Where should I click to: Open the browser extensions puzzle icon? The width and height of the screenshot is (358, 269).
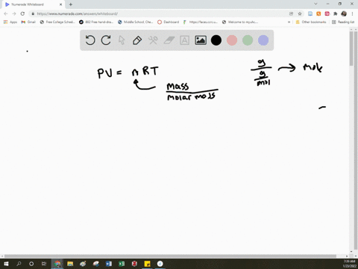[336, 13]
